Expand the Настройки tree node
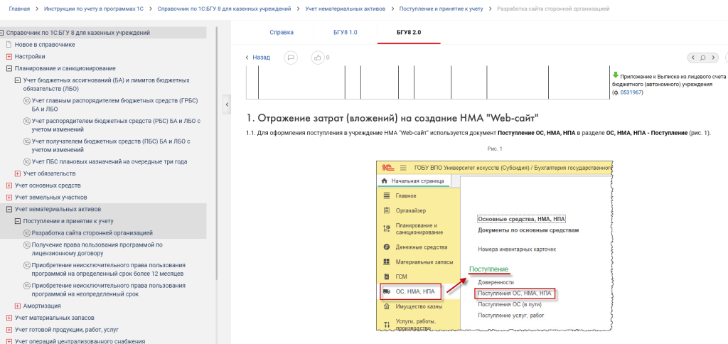The width and height of the screenshot is (728, 344). pyautogui.click(x=9, y=56)
